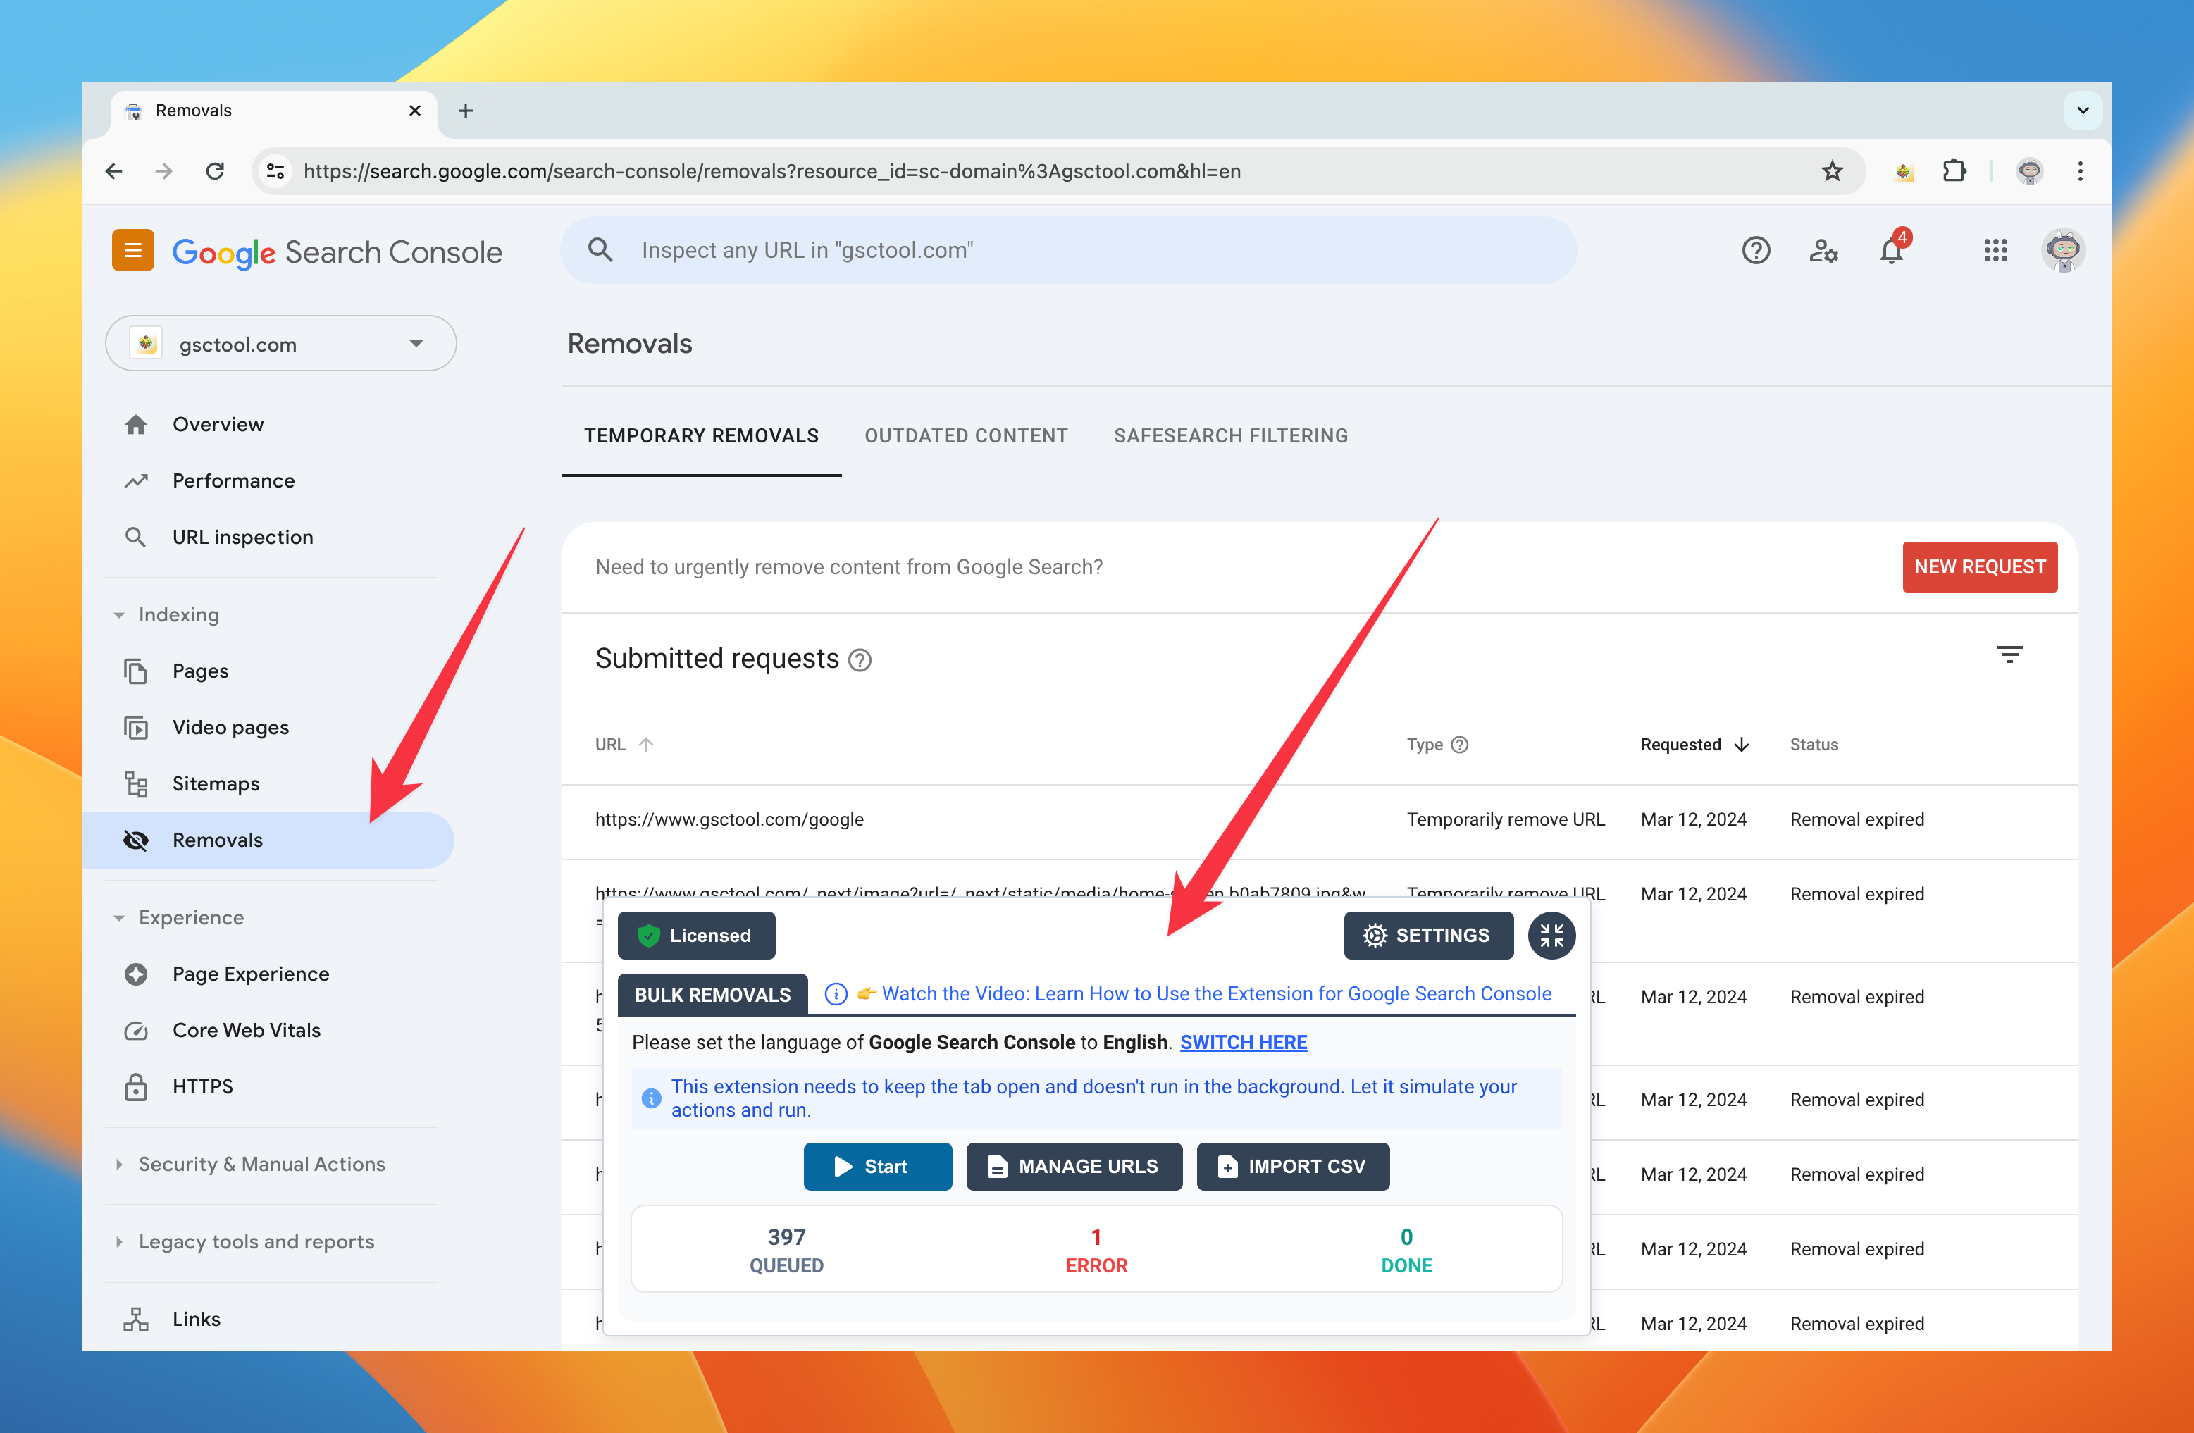Screen dimensions: 2194x1433
Task: Bookmark this page with the star icon
Action: tap(1832, 171)
